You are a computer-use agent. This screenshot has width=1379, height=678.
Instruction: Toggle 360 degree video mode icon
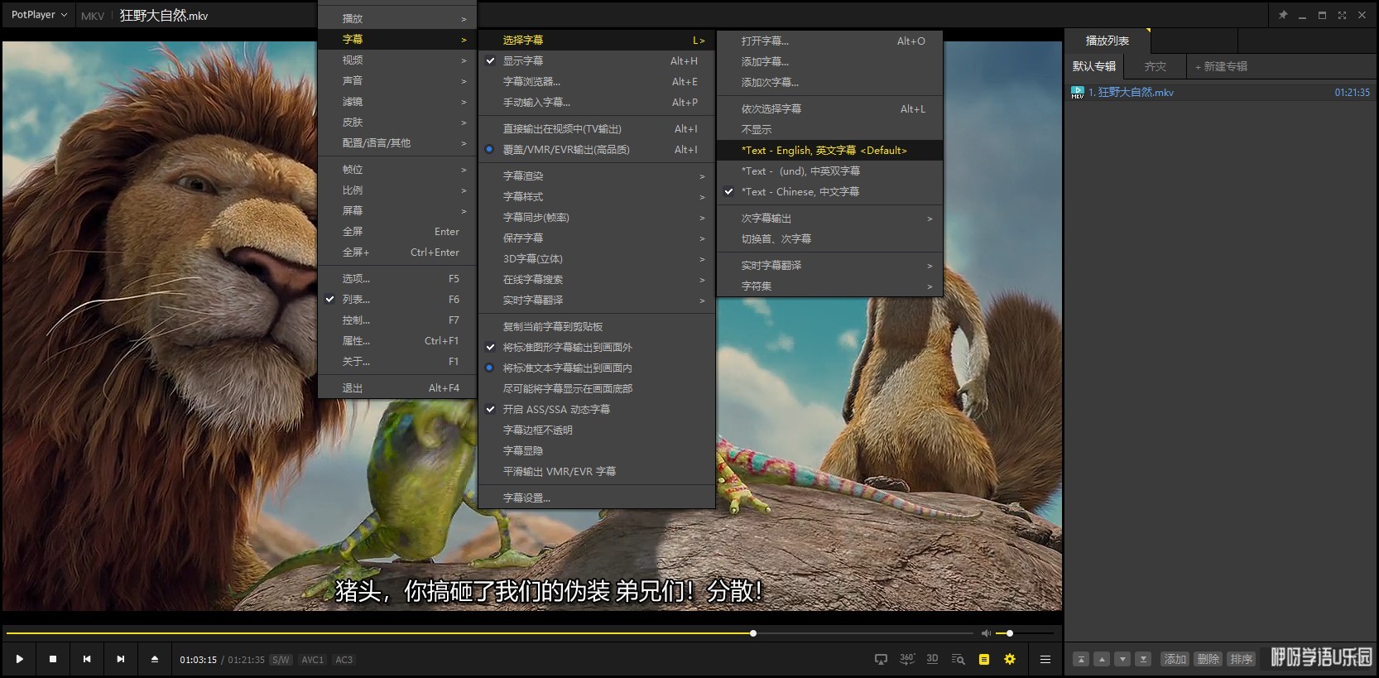click(x=907, y=659)
